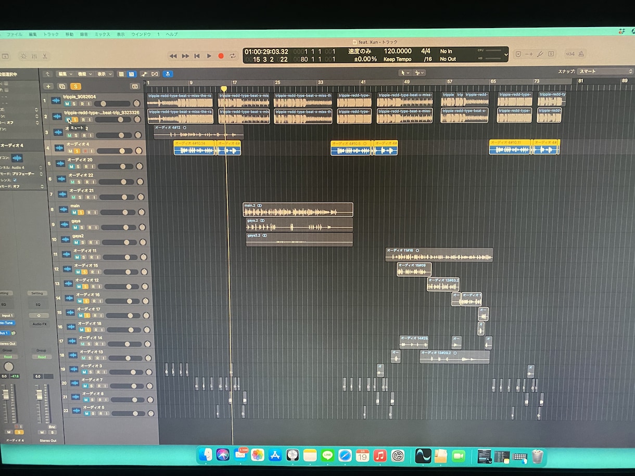Open the Editors scissors icon in toolbar

(x=45, y=56)
